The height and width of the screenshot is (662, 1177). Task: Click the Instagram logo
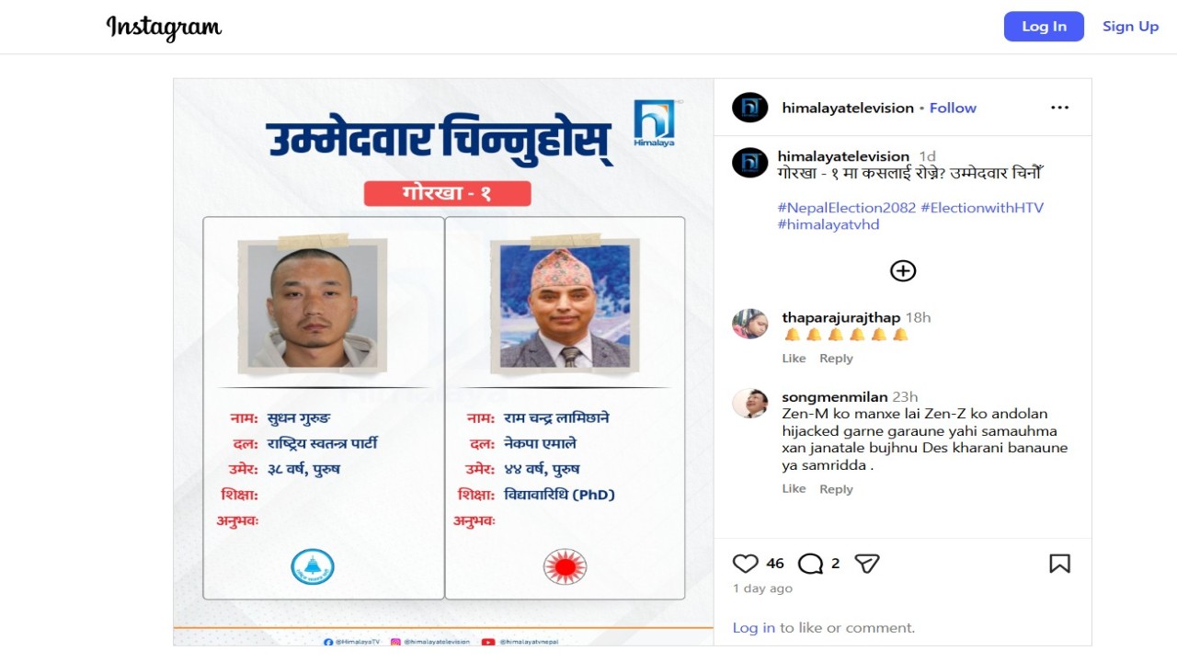[164, 28]
